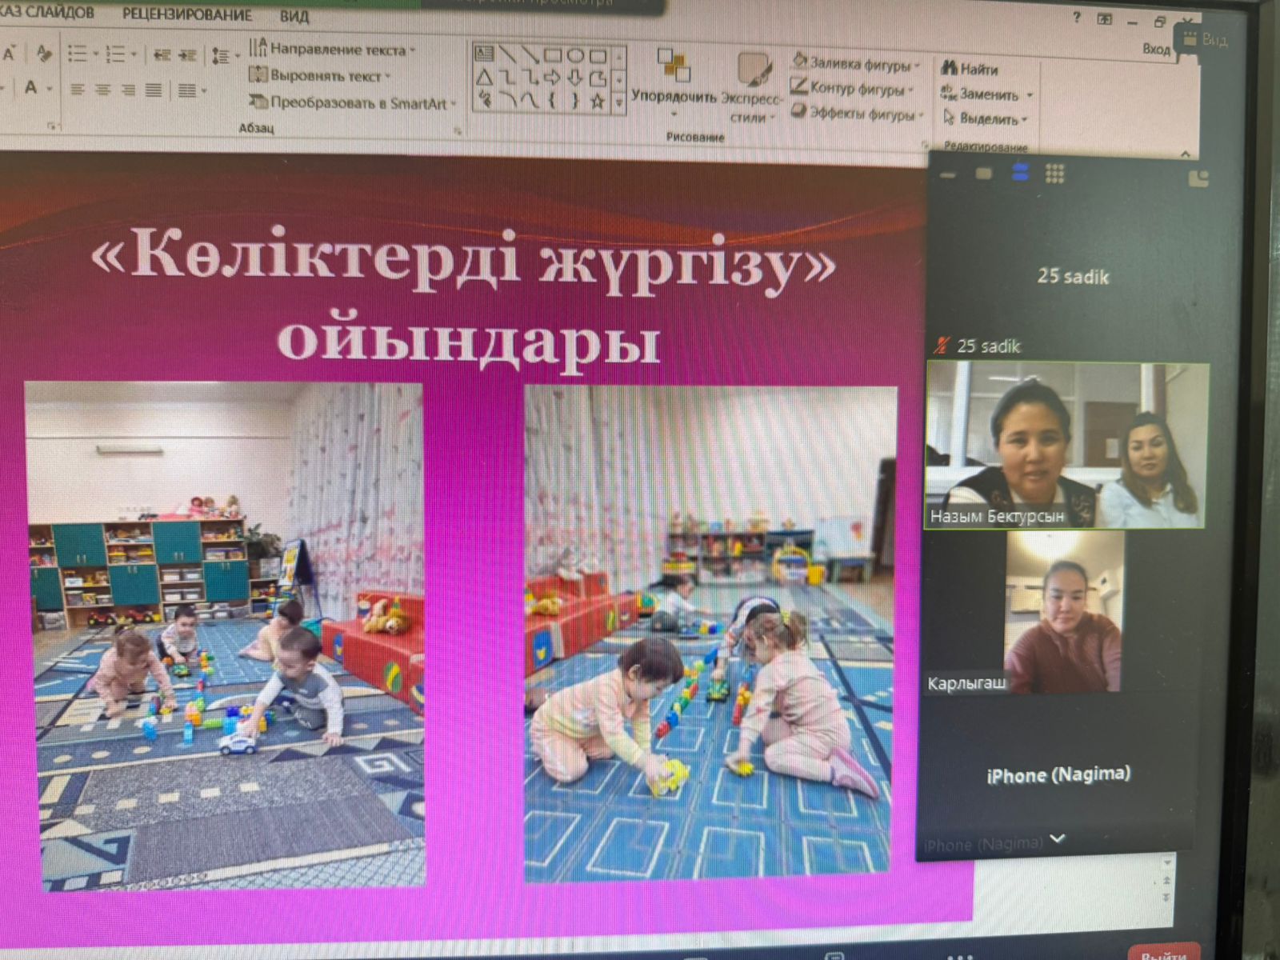
Task: Click the left slide photo
Action: click(225, 634)
